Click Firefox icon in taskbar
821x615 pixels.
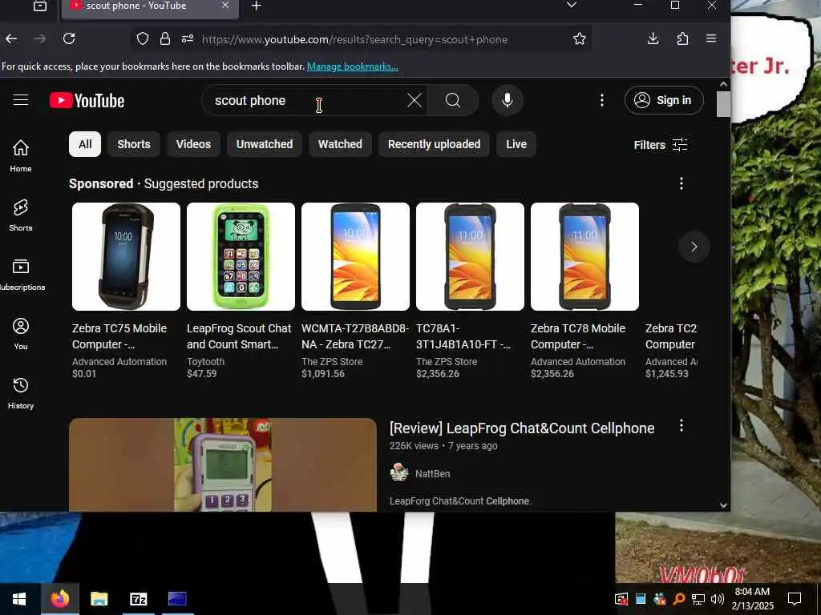[x=59, y=599]
